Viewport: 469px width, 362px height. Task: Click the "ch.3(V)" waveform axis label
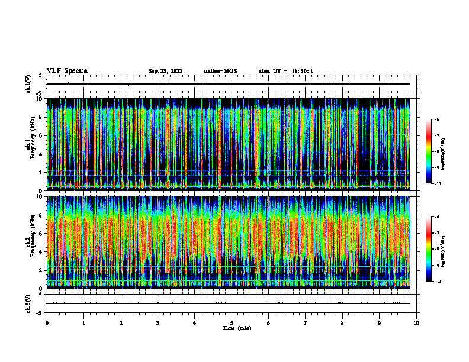coord(28,303)
